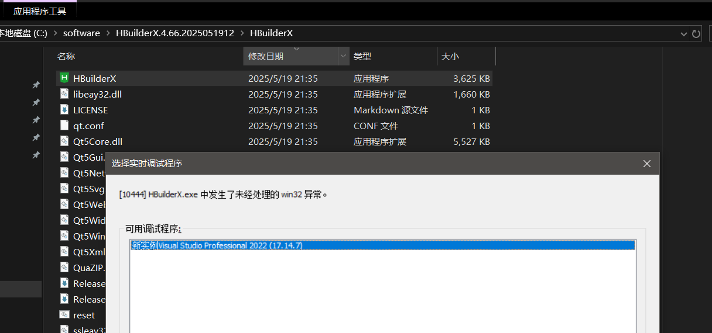Close the 选择实时调试程序 dialog
Viewport: 712px width, 333px height.
click(647, 164)
